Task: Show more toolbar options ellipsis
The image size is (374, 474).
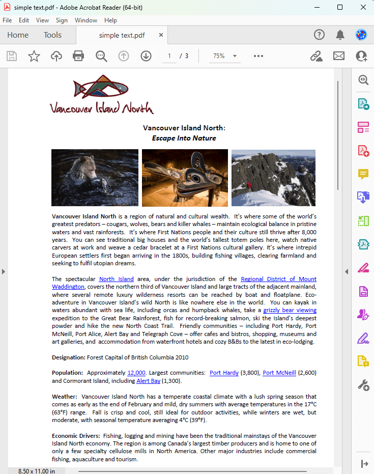Action: (x=258, y=56)
